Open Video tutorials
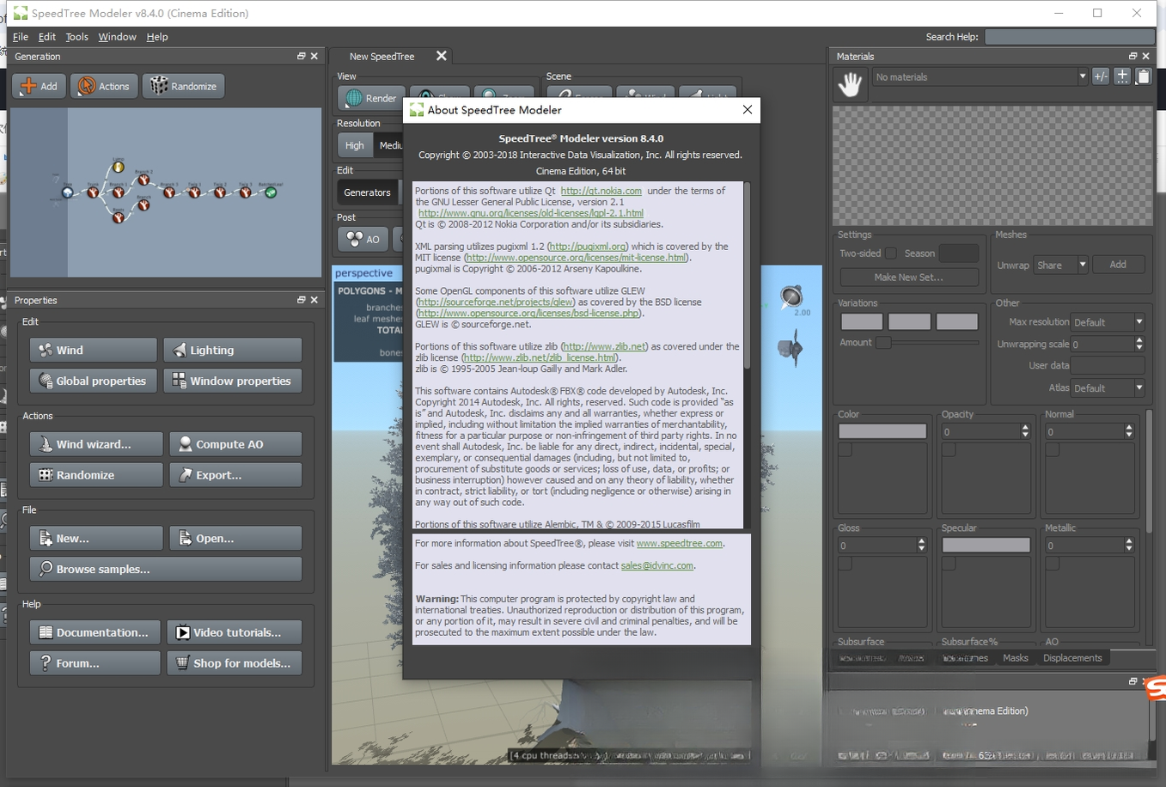The width and height of the screenshot is (1166, 787). [235, 632]
